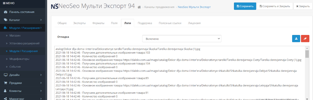
Task: Click the log scrollbar up arrow
Action: tap(307, 48)
